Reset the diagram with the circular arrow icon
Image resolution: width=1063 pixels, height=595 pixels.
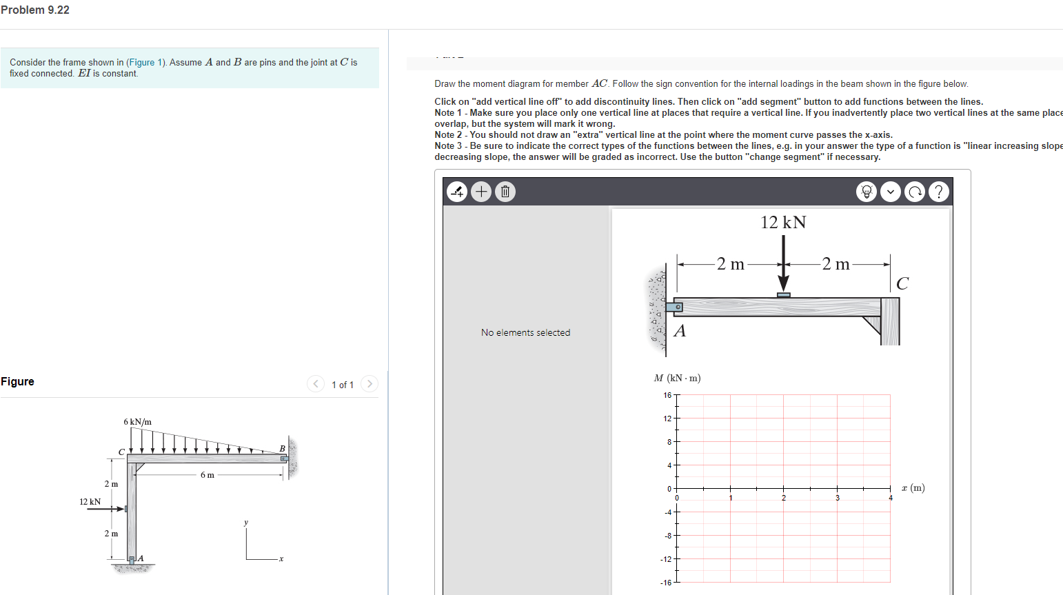point(915,191)
